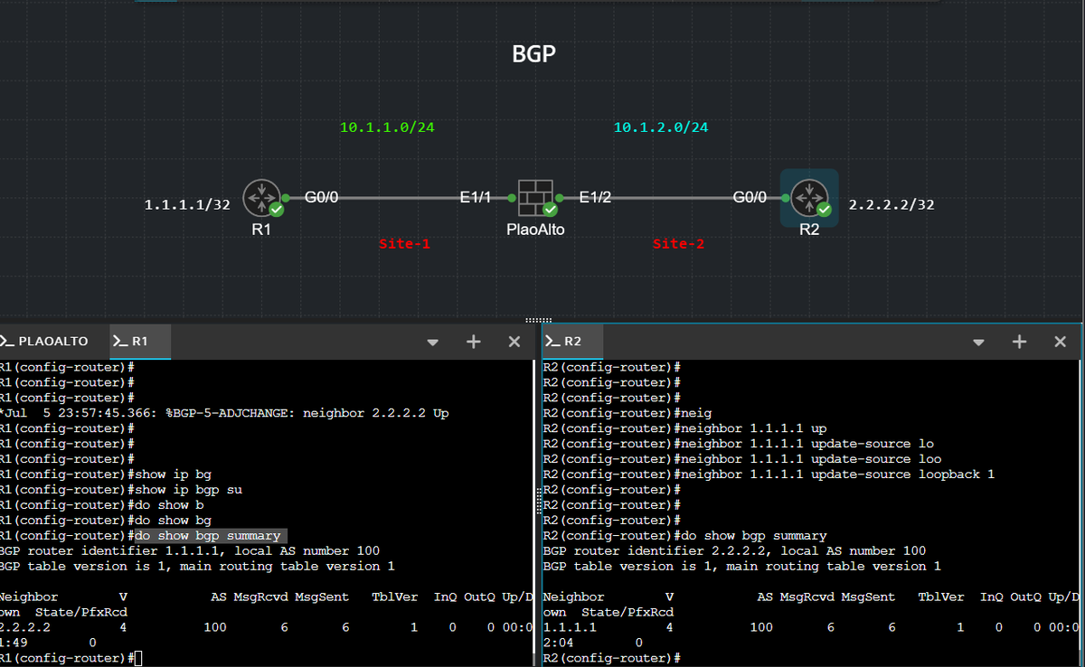Click the 10.1.1.0/24 network label
Image resolution: width=1085 pixels, height=667 pixels.
click(x=386, y=127)
